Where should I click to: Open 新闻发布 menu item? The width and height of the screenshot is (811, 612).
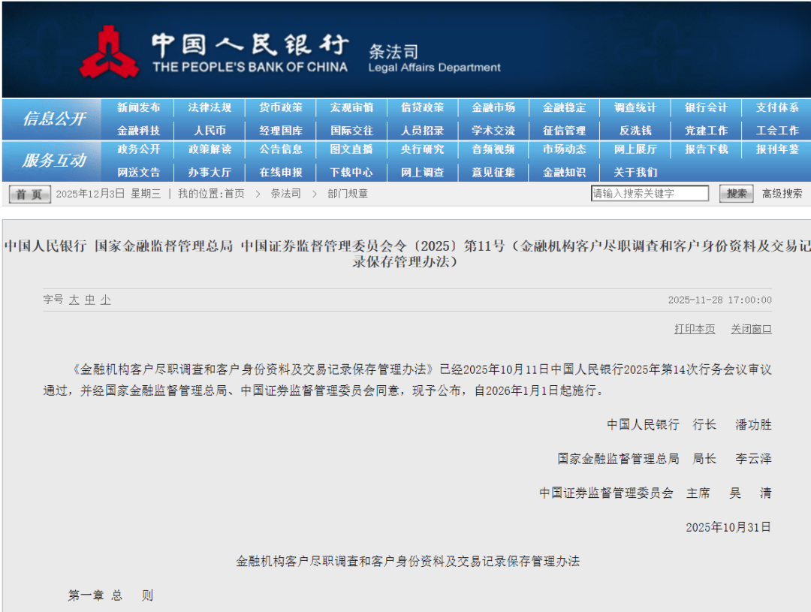[x=139, y=107]
